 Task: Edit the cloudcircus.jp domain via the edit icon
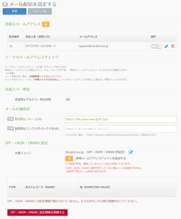click(x=131, y=152)
